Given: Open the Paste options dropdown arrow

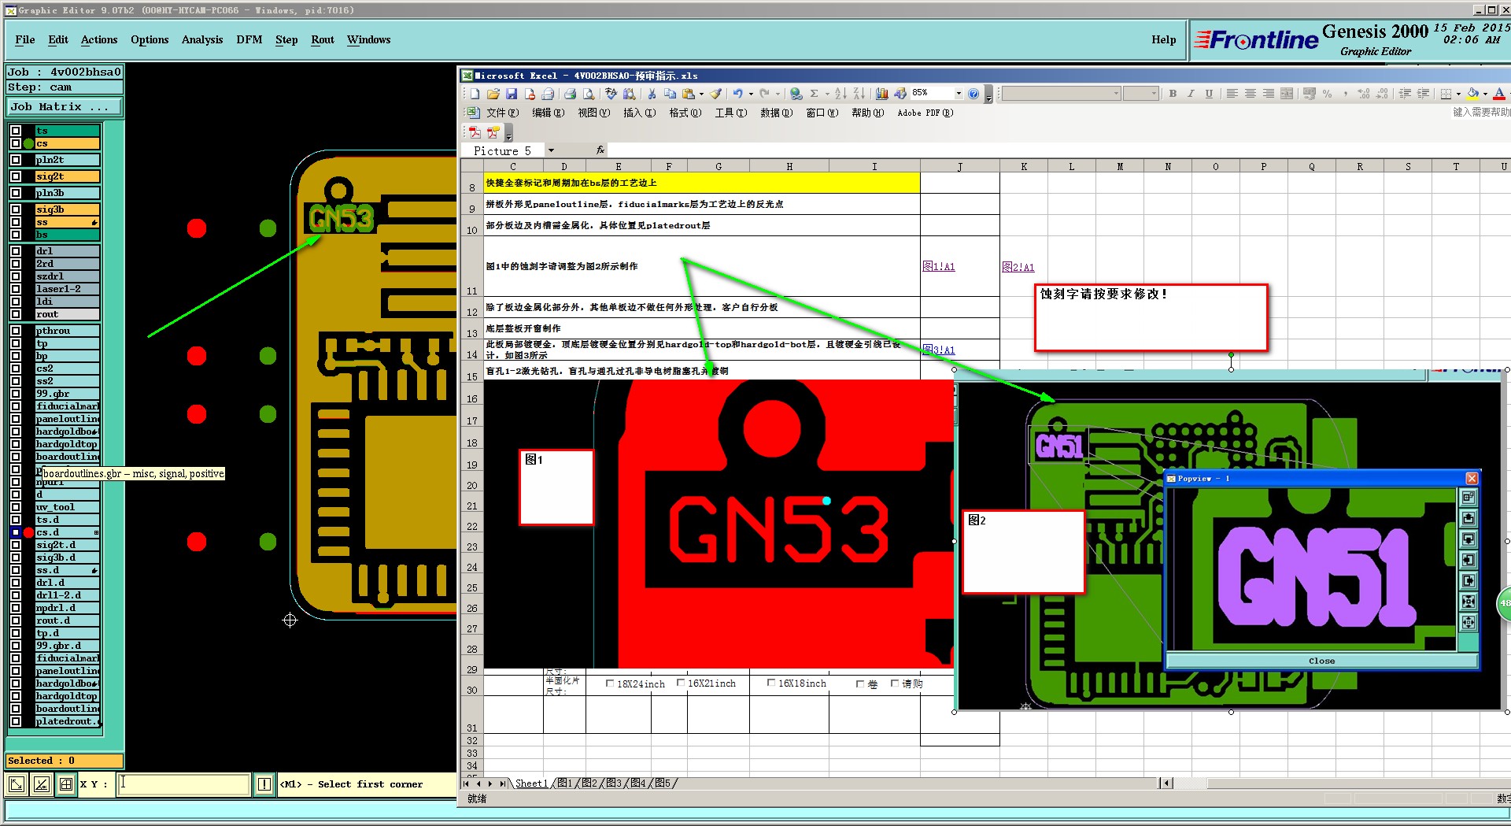Looking at the screenshot, I should pyautogui.click(x=701, y=94).
